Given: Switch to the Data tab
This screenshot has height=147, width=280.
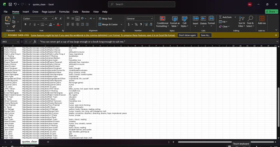Looking at the screenshot, I should click(x=75, y=11).
